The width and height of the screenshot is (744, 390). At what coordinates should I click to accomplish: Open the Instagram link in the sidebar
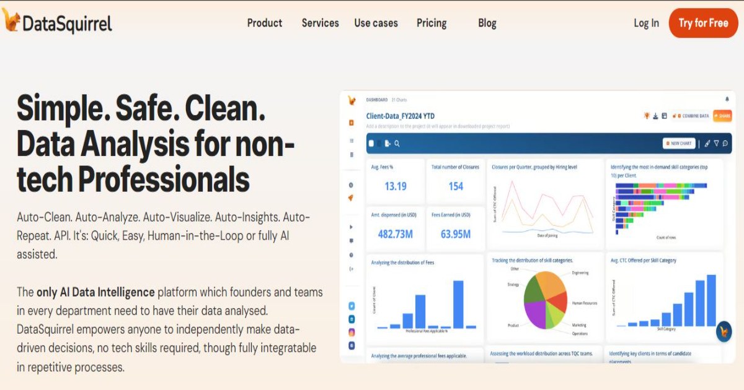(x=352, y=332)
